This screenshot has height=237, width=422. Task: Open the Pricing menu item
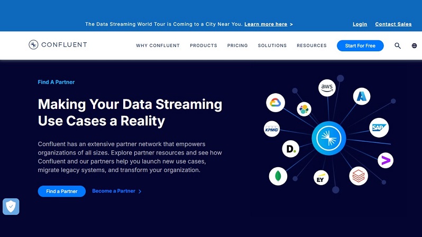tap(237, 45)
